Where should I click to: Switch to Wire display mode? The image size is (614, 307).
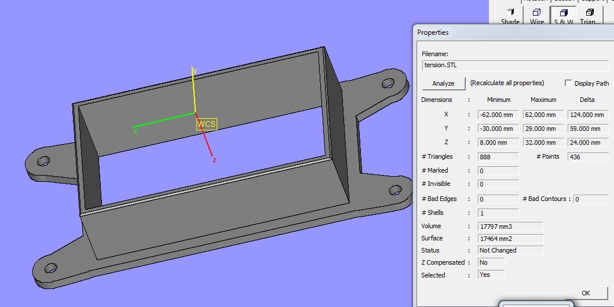point(536,16)
